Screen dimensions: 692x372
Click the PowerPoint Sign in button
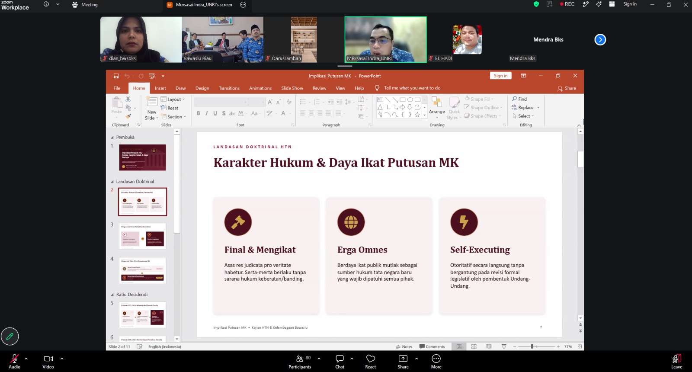[501, 76]
